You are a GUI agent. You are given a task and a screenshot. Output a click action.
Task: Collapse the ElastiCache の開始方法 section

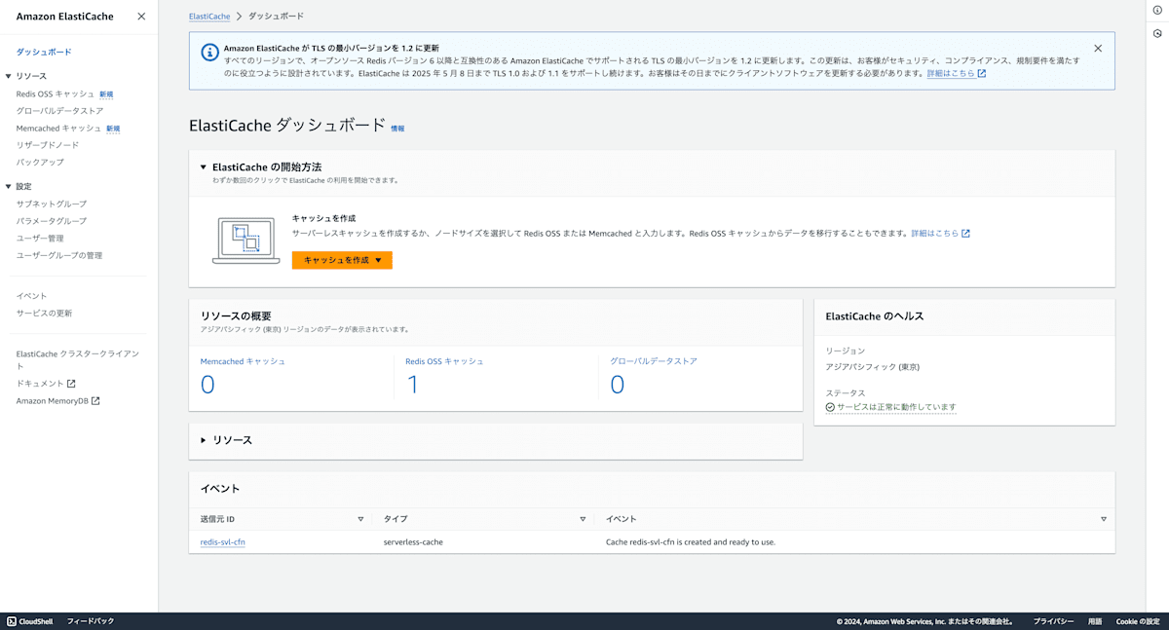(x=204, y=167)
